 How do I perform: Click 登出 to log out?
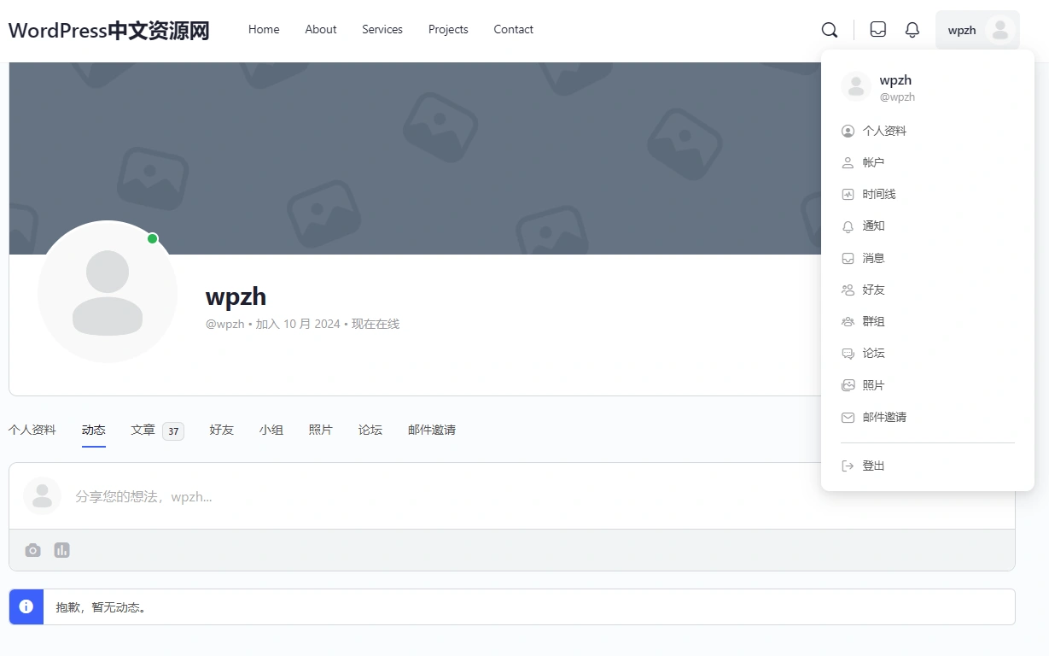(874, 466)
